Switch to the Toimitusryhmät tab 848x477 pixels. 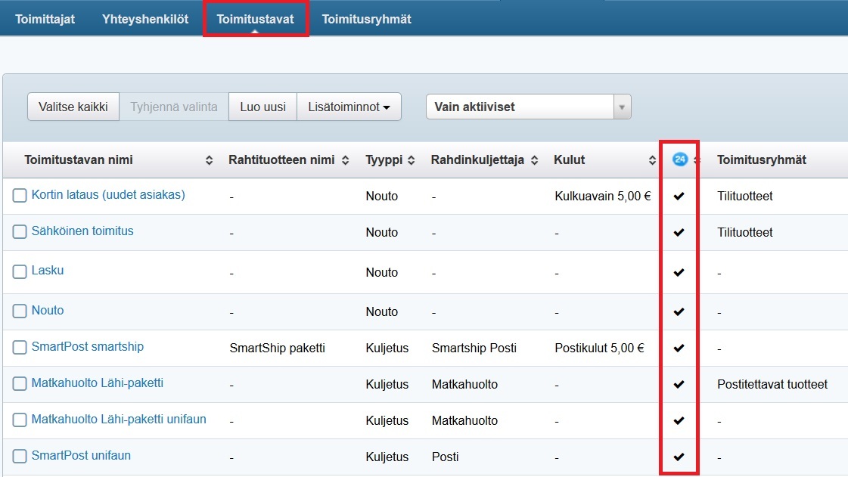coord(366,19)
